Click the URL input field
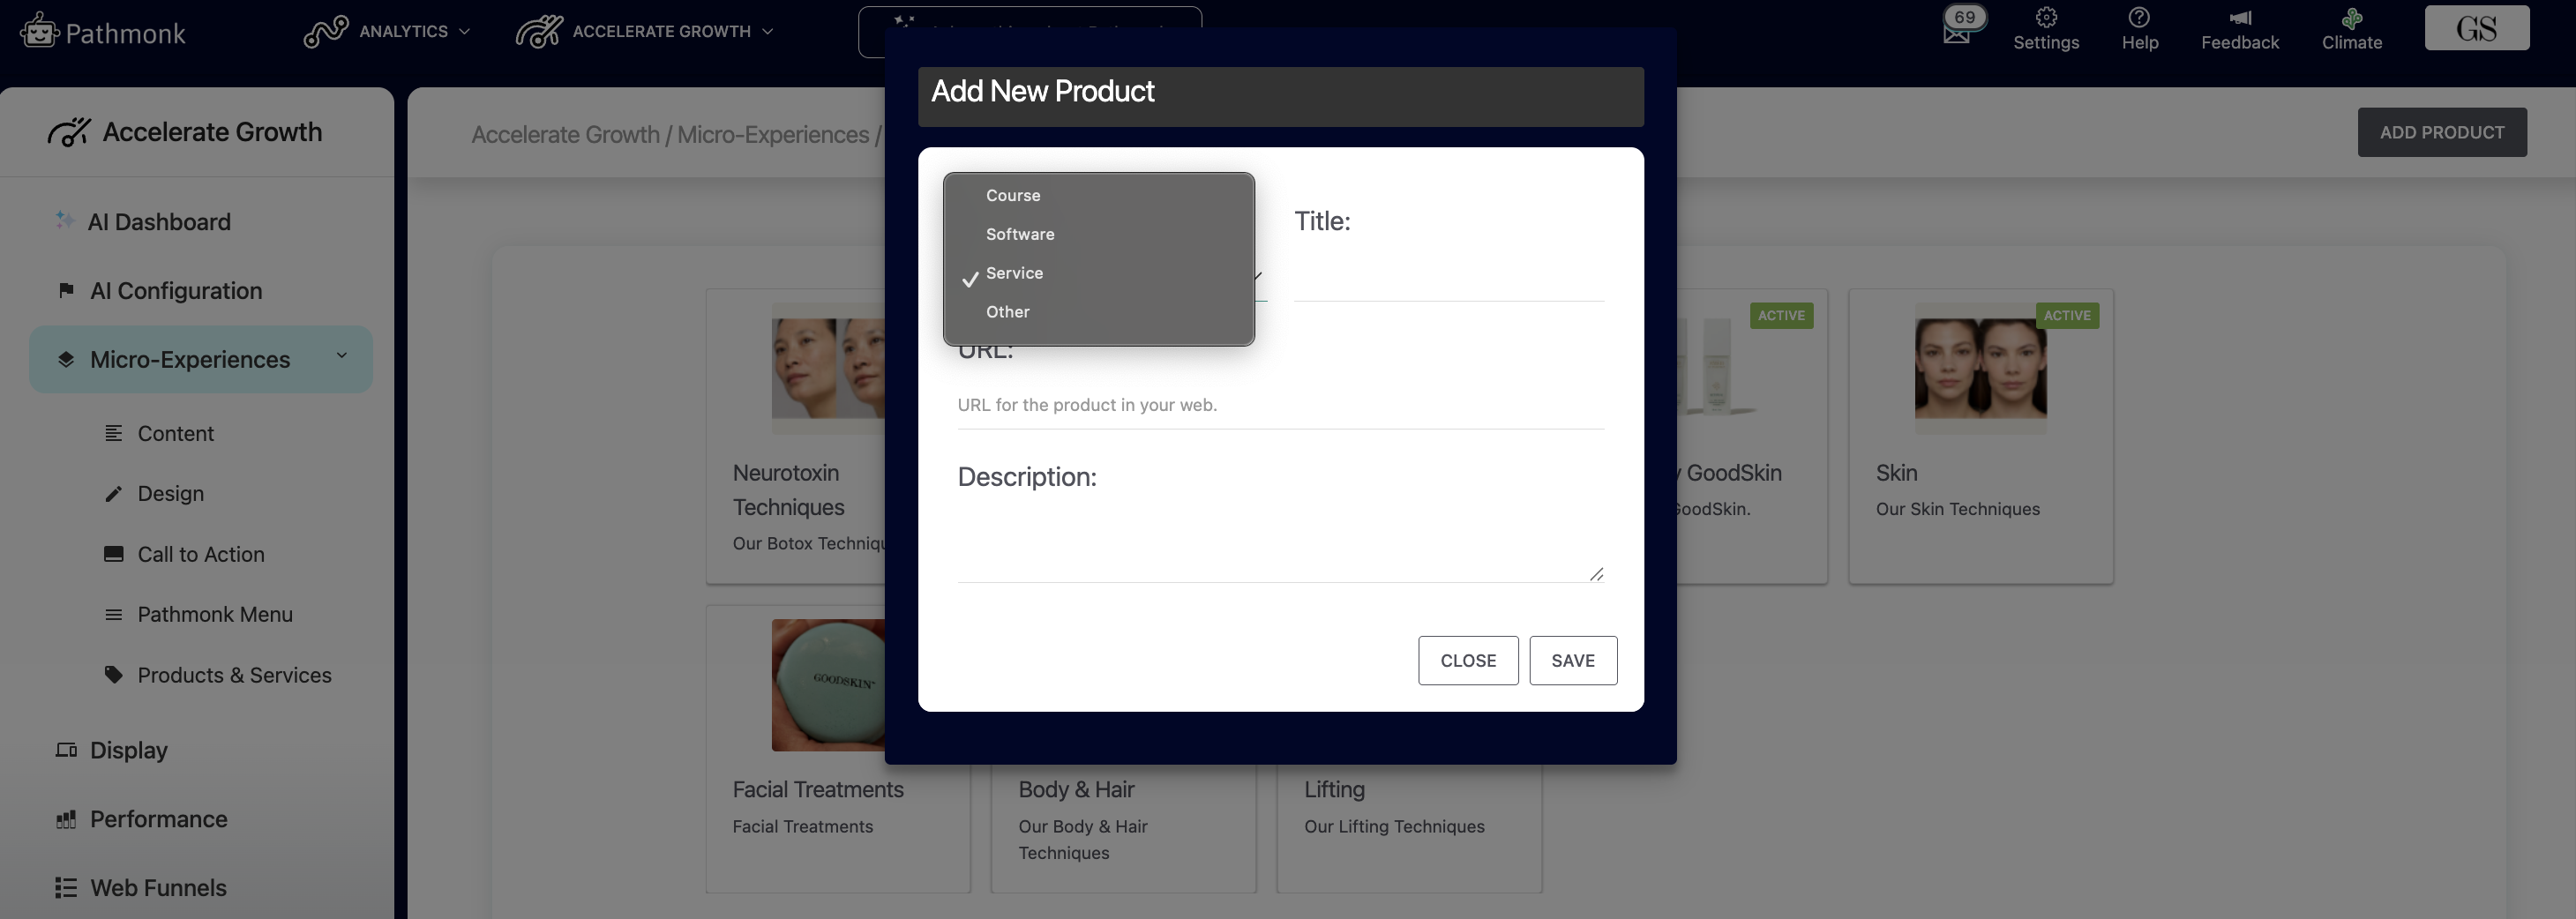 1281,405
